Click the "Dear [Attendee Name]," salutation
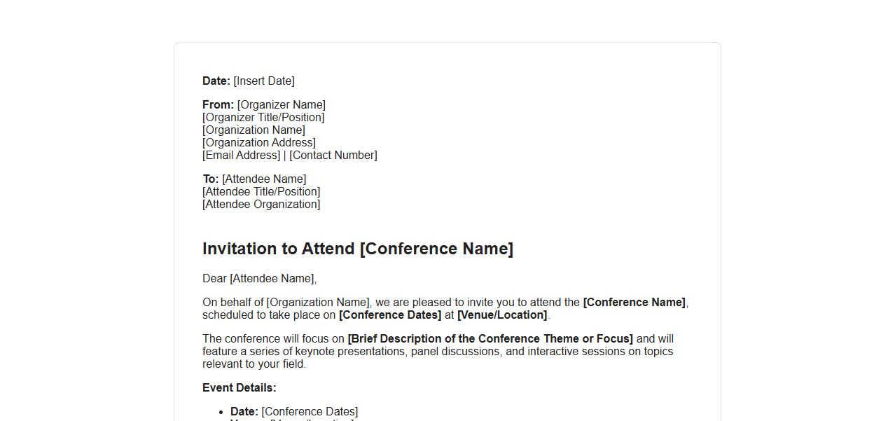 pos(259,279)
